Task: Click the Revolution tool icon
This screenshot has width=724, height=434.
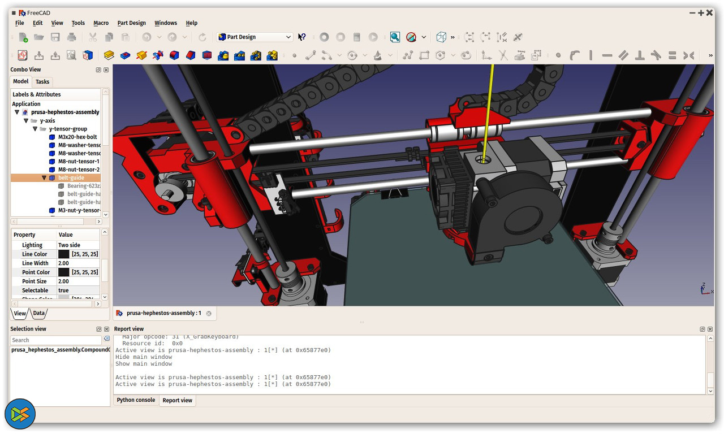Action: pos(142,55)
